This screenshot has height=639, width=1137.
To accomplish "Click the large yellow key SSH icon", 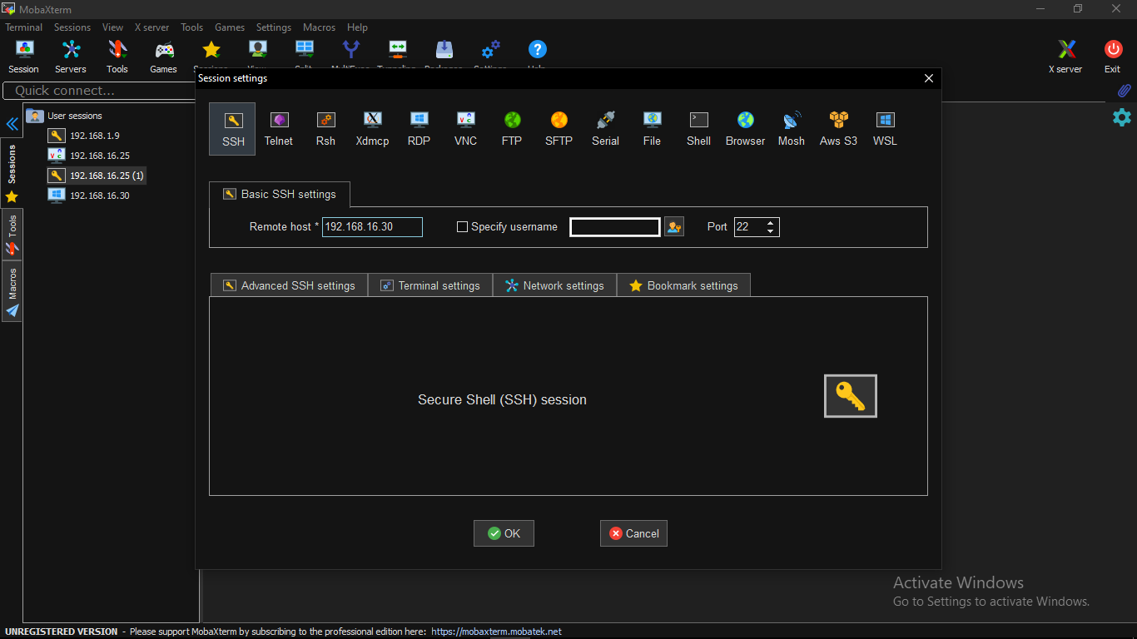I will point(851,396).
